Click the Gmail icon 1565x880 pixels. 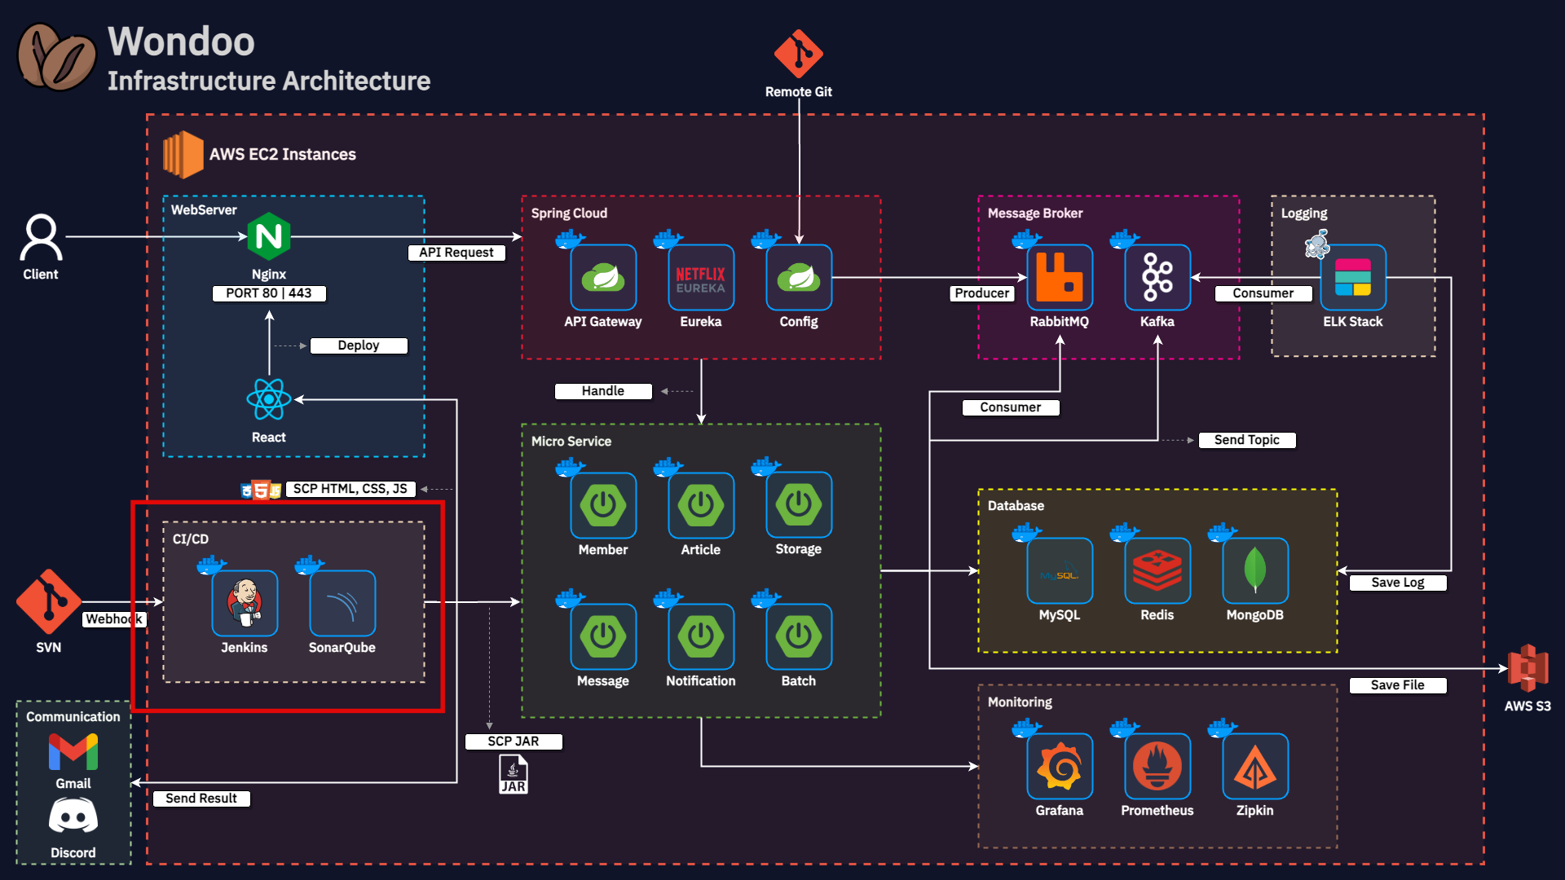coord(73,751)
